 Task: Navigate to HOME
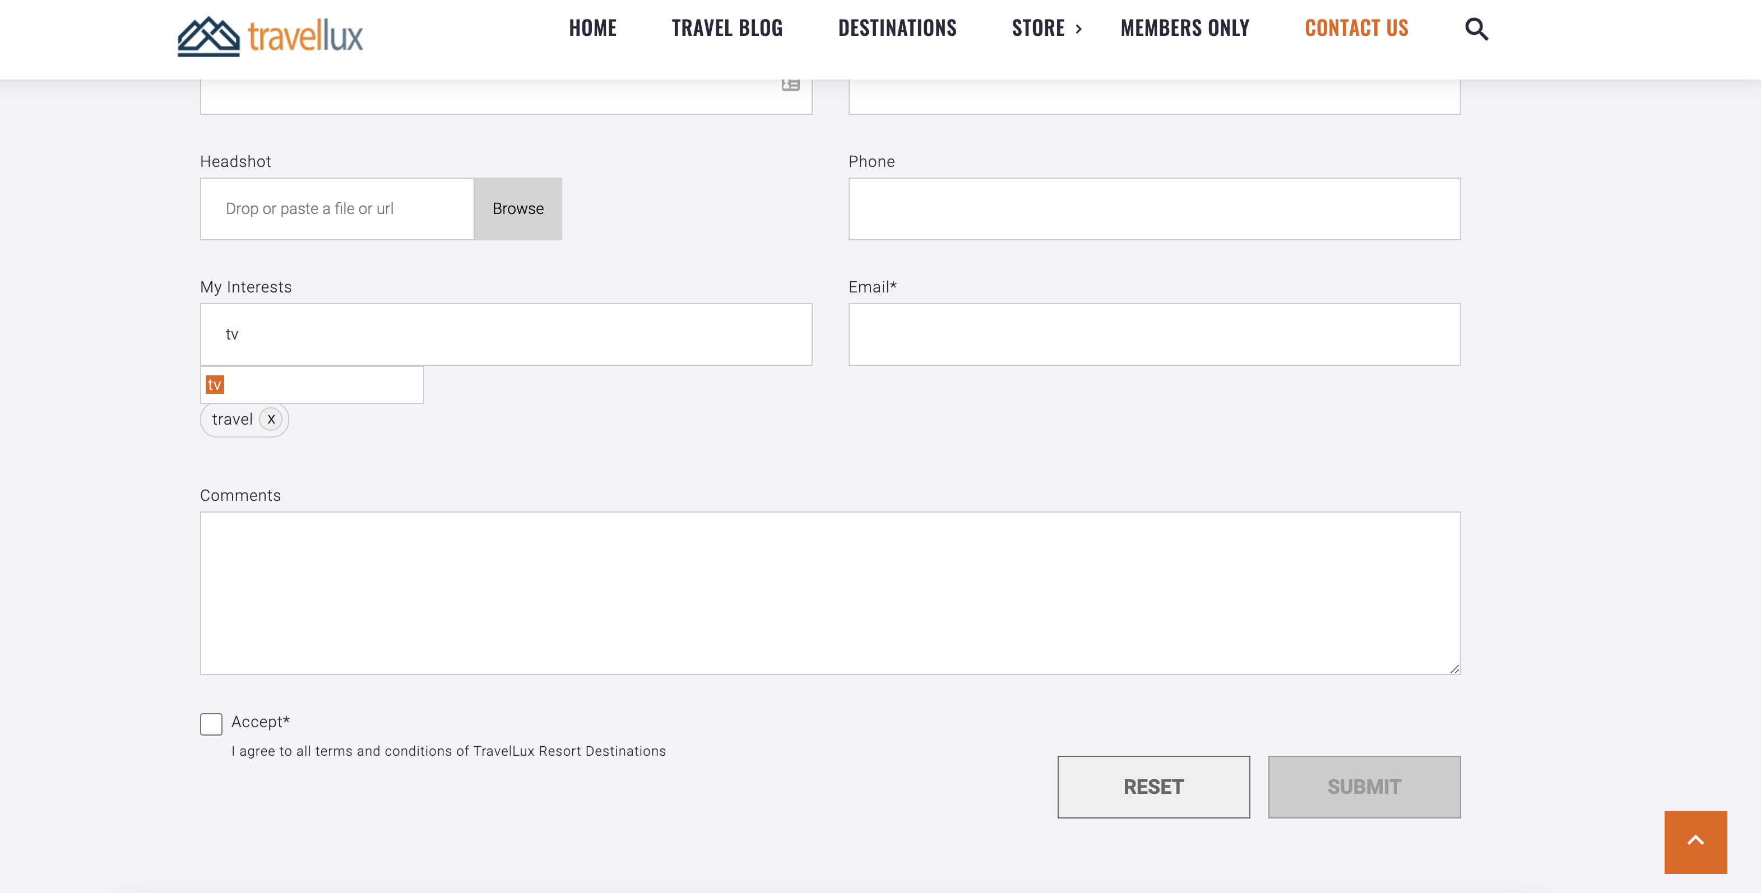coord(592,28)
